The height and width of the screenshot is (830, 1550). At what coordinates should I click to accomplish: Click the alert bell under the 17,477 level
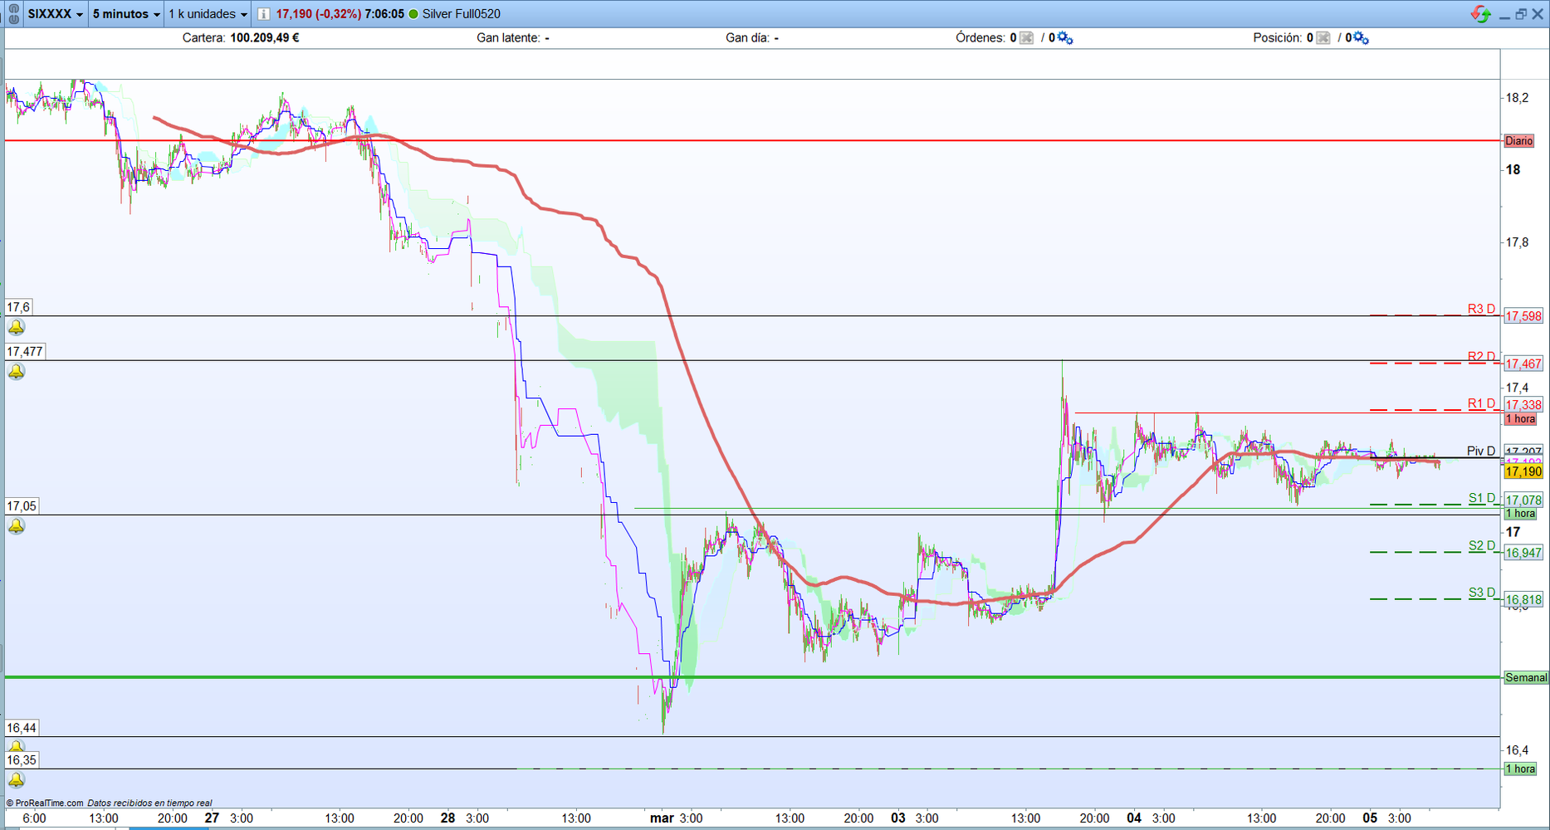click(17, 371)
